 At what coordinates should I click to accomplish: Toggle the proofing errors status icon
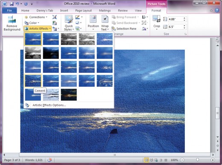tap(50, 160)
